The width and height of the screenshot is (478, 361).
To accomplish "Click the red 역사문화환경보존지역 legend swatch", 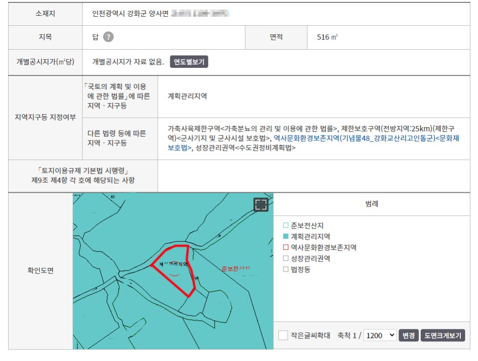I will (x=286, y=248).
